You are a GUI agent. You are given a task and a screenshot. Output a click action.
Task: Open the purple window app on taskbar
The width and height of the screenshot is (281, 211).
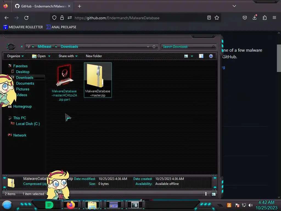pos(114,205)
